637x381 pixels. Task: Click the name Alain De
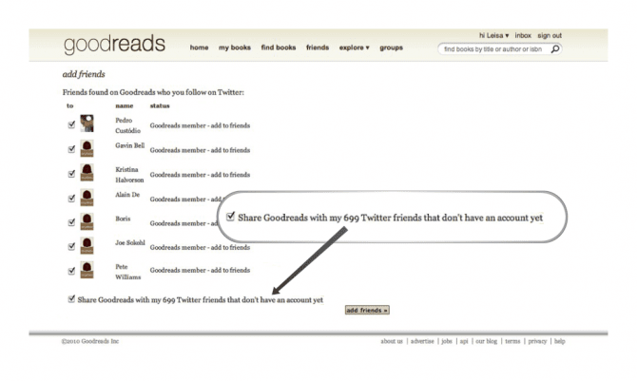click(x=127, y=195)
